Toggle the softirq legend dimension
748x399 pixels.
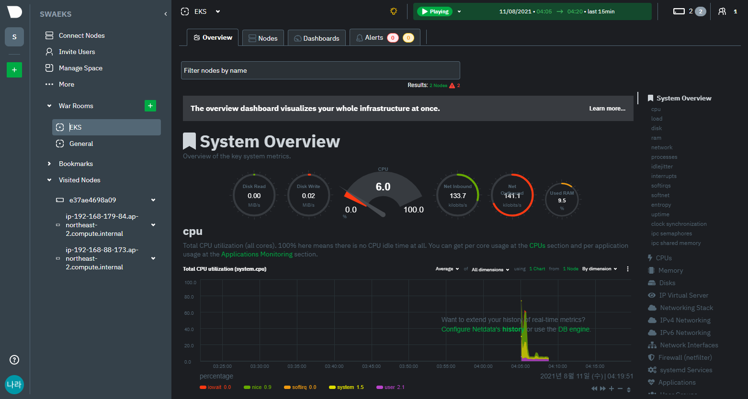pos(300,387)
